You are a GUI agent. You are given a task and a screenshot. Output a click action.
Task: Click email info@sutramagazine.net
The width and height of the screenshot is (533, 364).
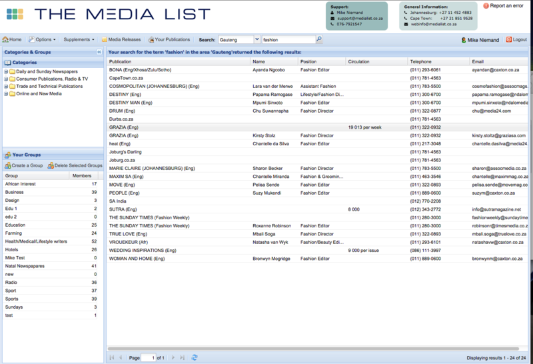pyautogui.click(x=496, y=209)
